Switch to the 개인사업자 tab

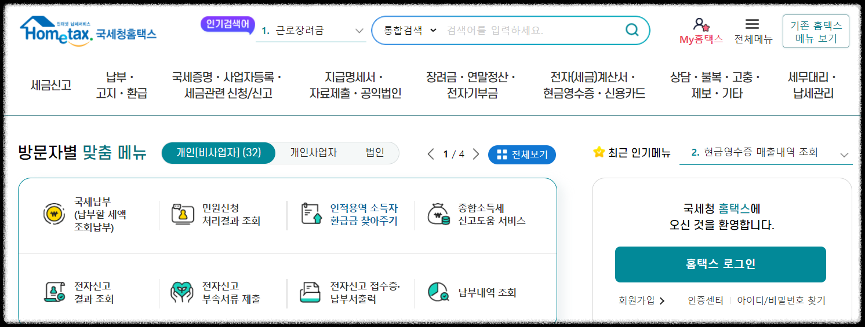click(x=314, y=153)
